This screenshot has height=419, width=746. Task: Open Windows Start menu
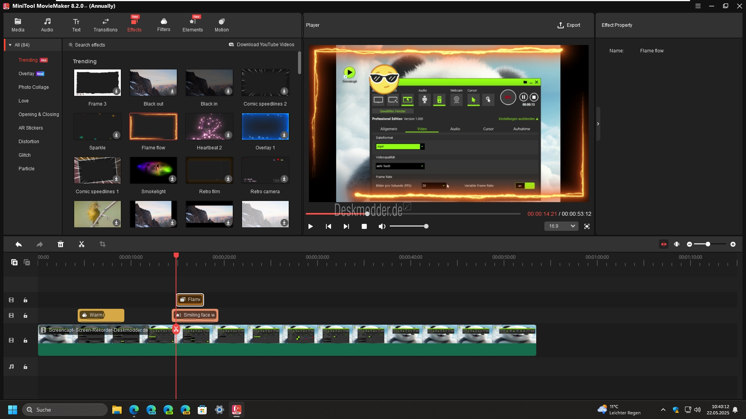click(12, 410)
